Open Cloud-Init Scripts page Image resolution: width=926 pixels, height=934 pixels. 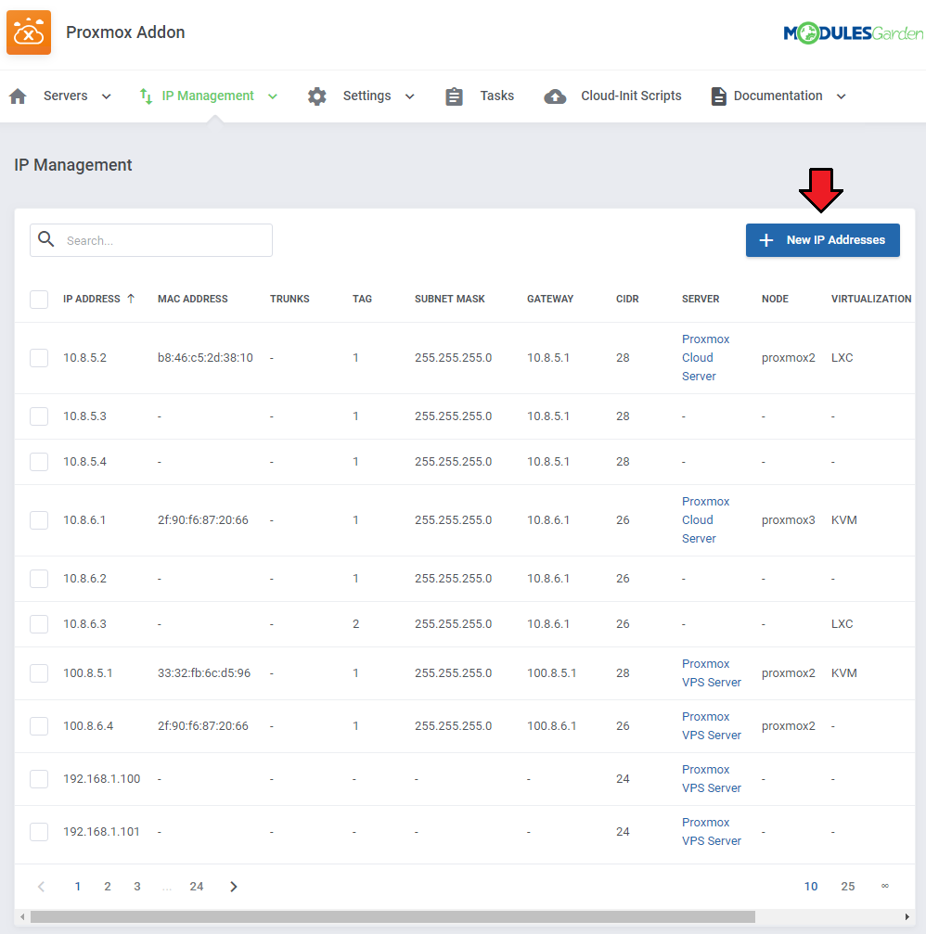pos(631,96)
